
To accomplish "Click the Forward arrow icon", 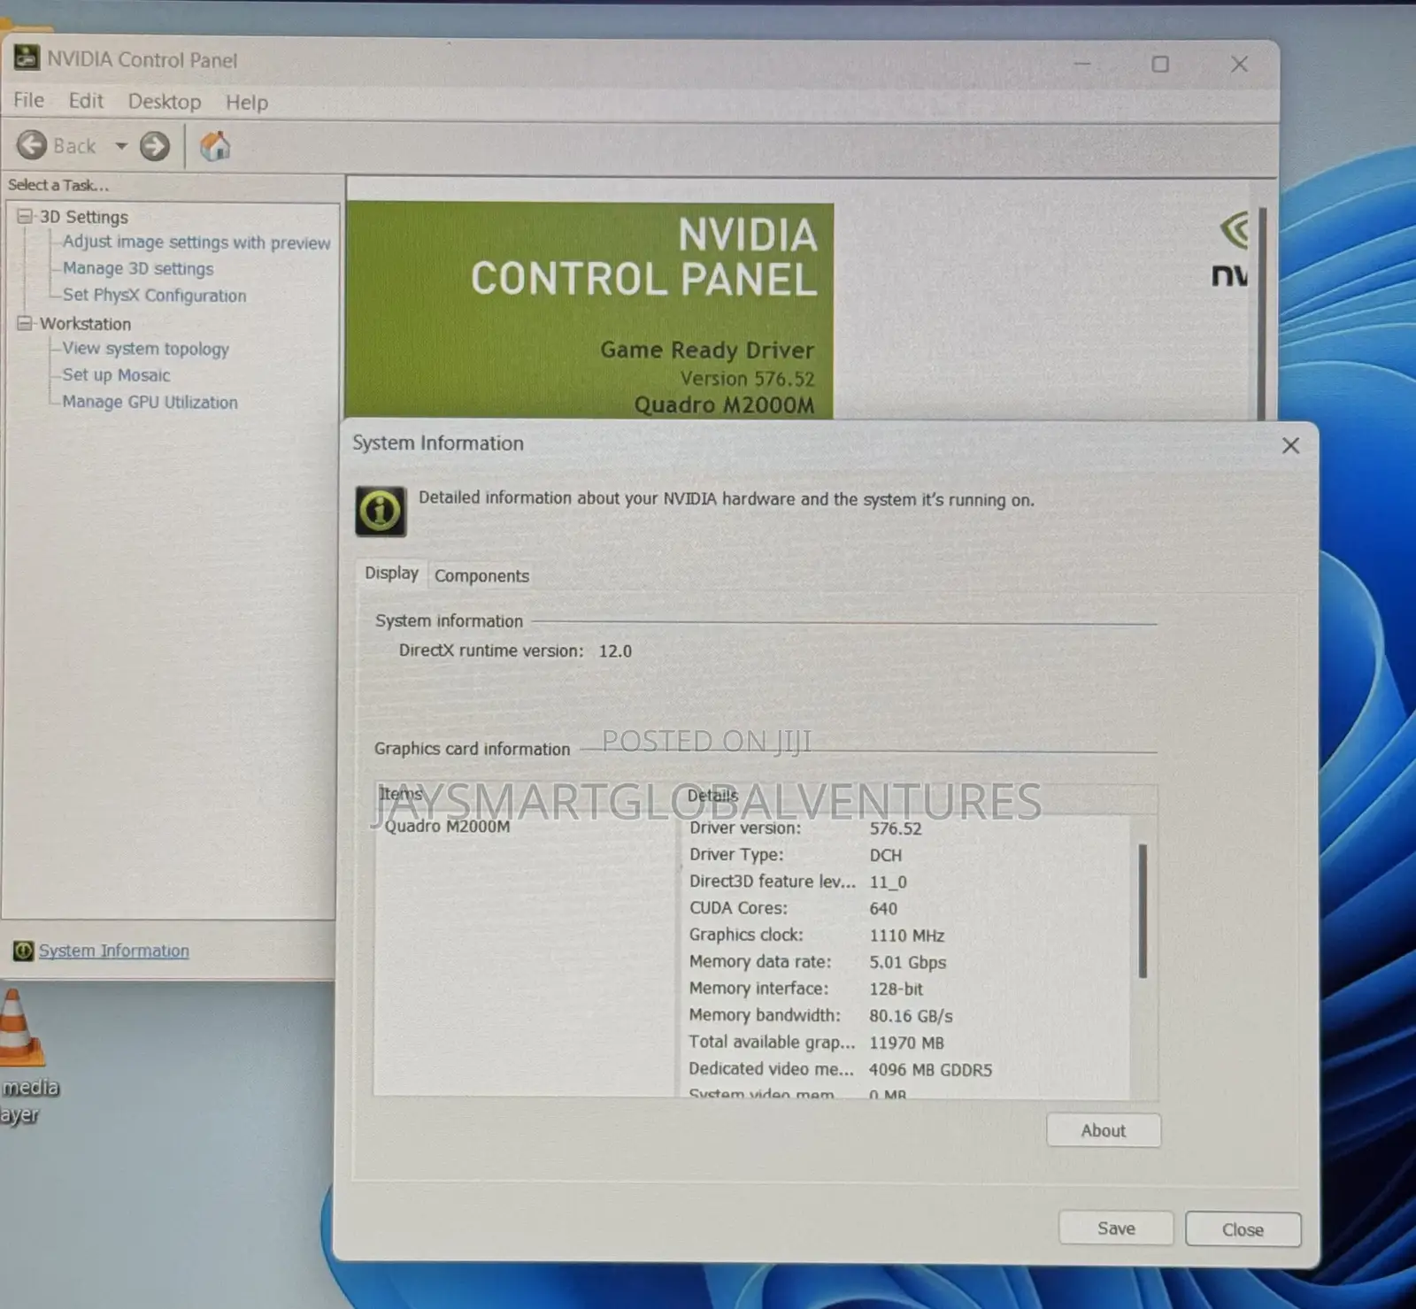I will [155, 146].
